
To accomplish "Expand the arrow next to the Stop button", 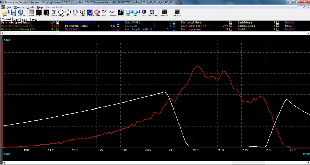I will click(132, 12).
